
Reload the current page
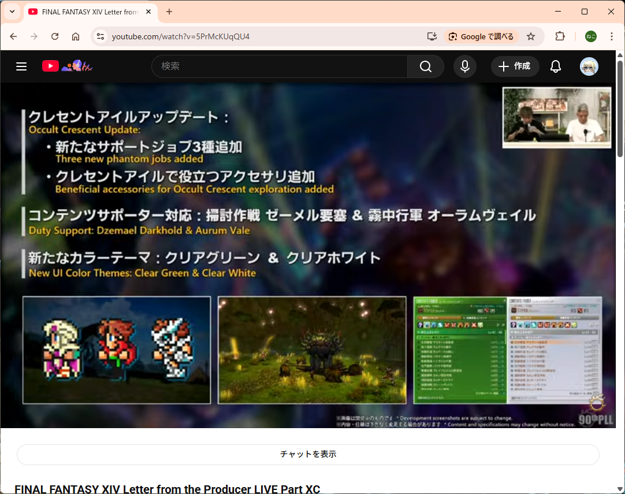coord(55,36)
